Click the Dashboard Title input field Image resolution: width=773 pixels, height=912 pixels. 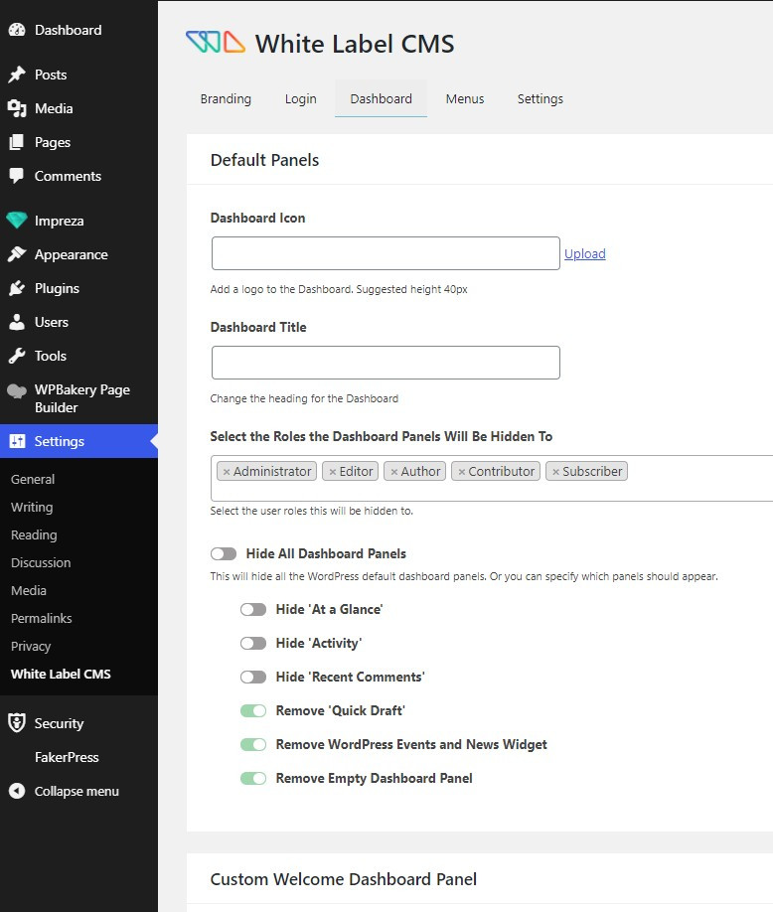point(386,363)
